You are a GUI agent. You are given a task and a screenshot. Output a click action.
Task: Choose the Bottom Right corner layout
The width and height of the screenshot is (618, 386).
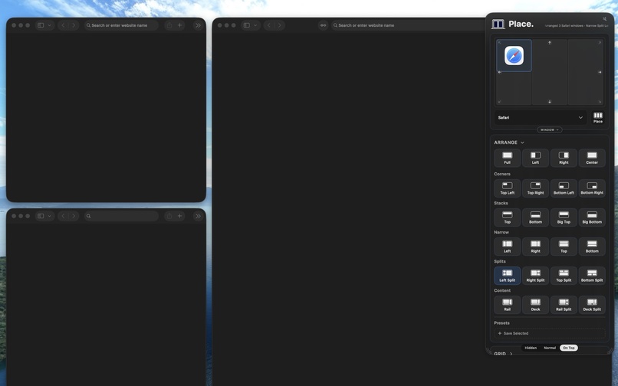point(592,188)
